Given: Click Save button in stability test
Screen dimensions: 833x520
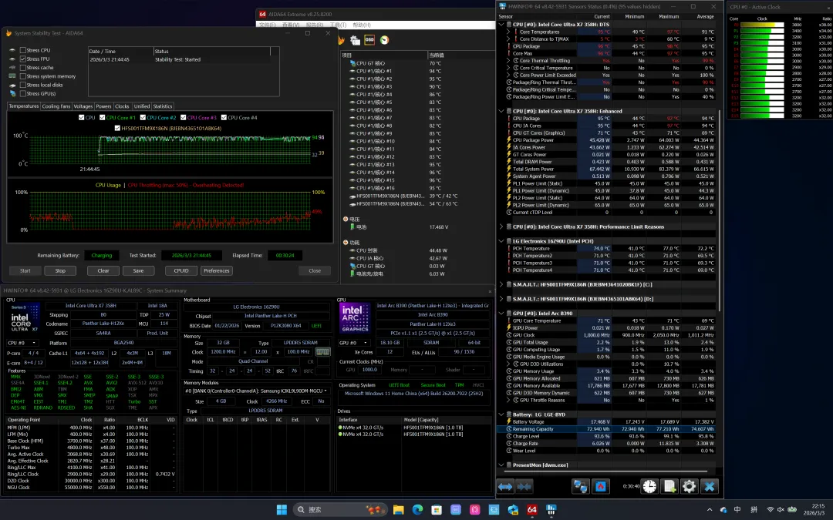Looking at the screenshot, I should [138, 270].
